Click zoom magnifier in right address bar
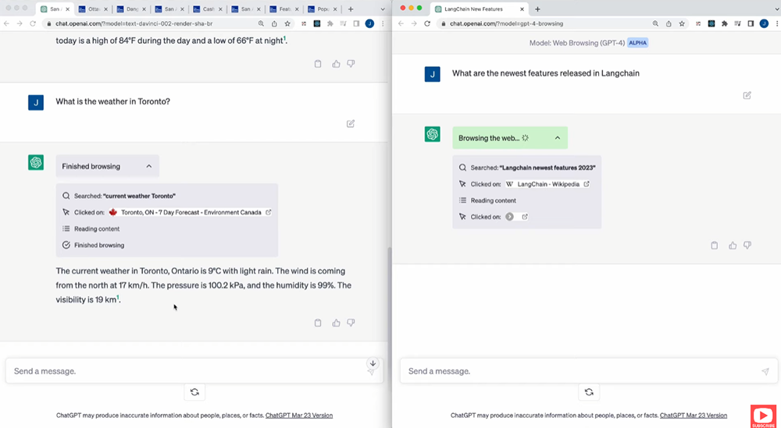781x428 pixels. [x=655, y=23]
